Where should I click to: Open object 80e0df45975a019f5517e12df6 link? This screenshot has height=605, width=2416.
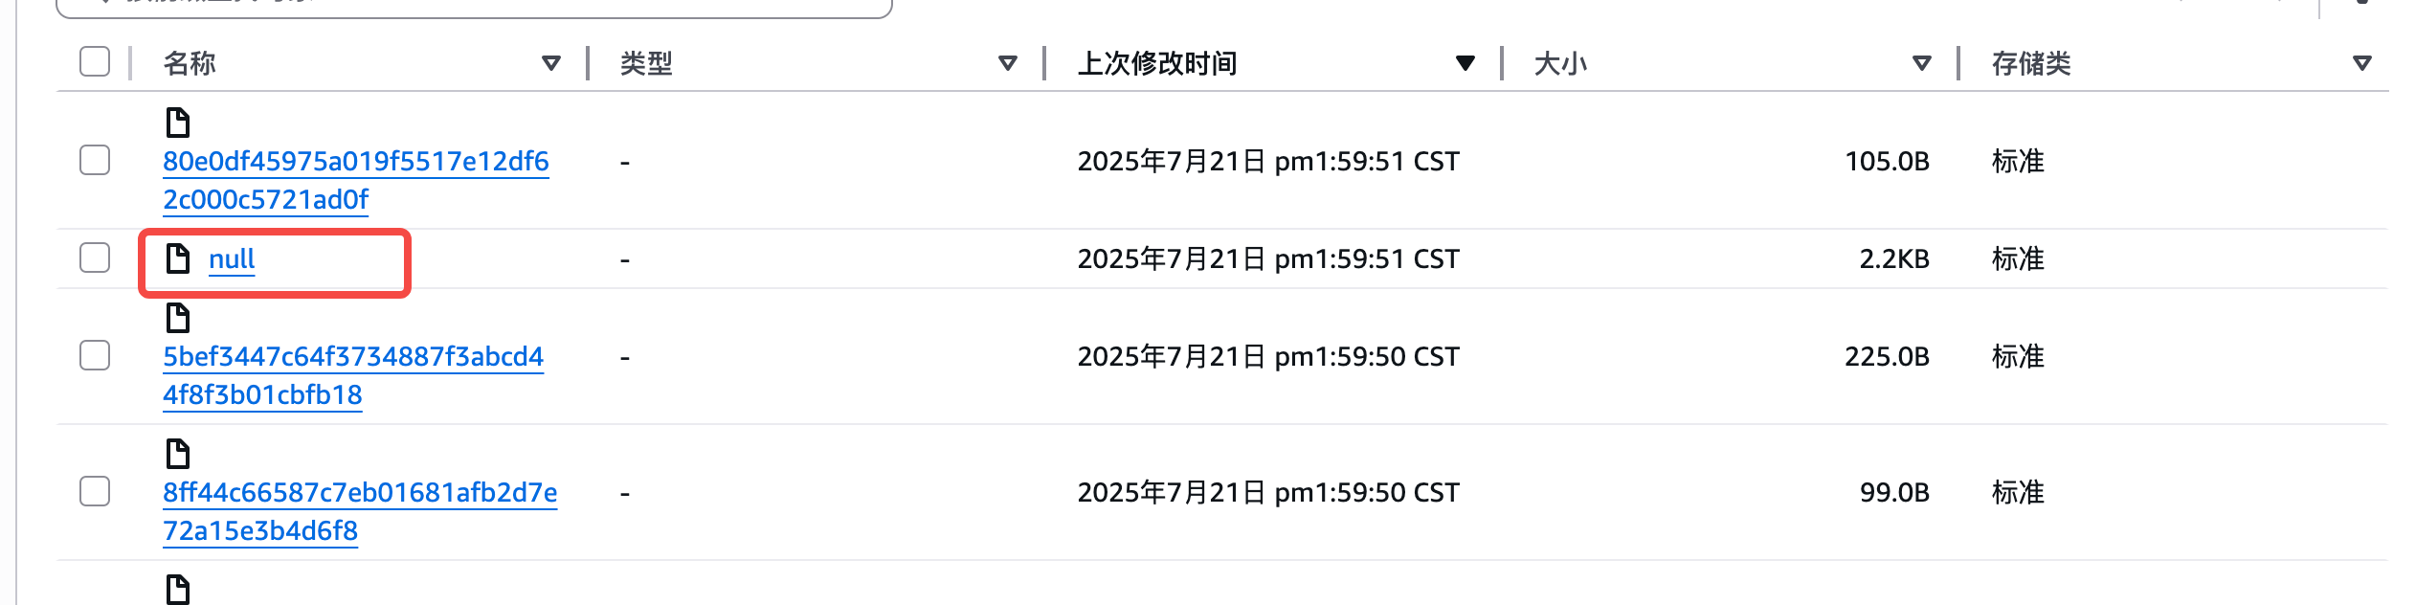click(x=355, y=161)
